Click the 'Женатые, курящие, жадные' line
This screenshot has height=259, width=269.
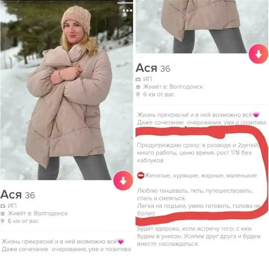point(201,176)
